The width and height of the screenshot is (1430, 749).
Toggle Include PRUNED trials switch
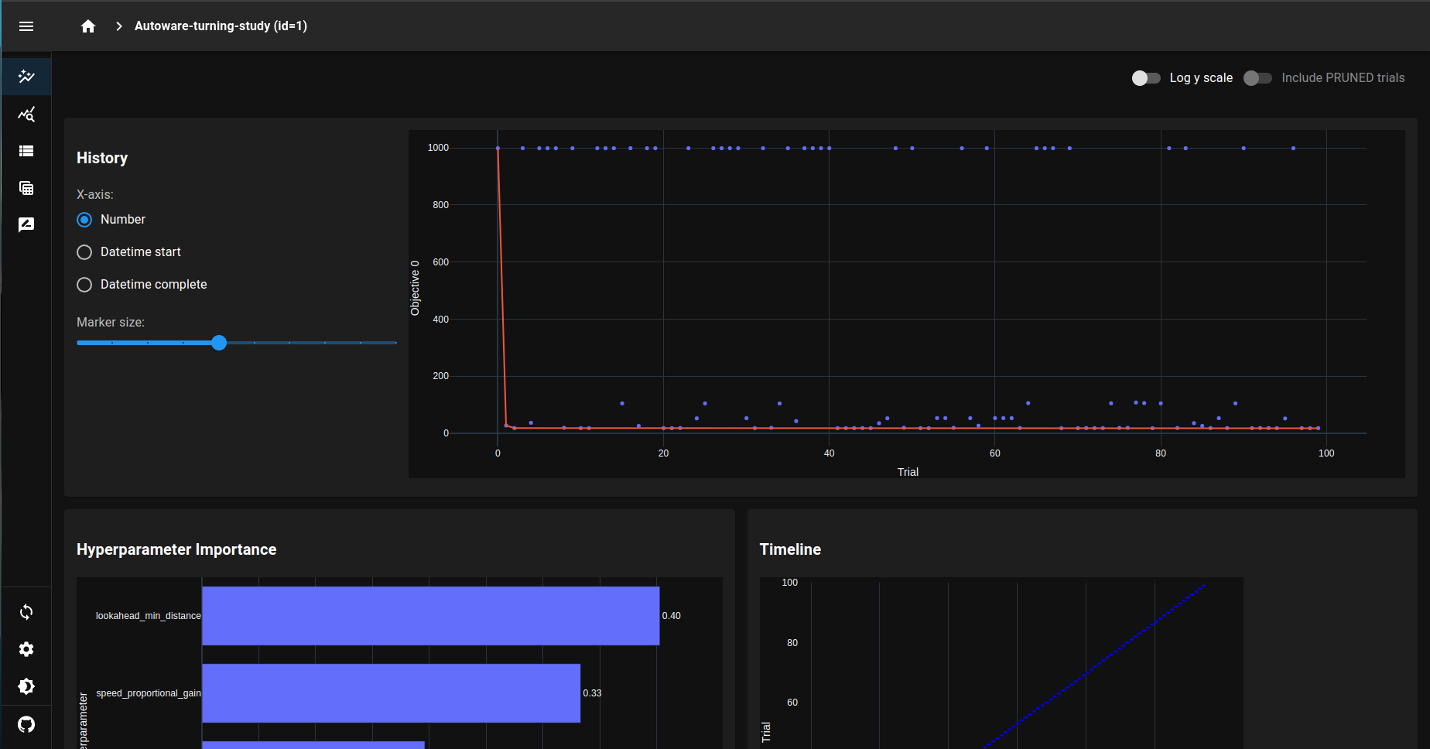click(1257, 78)
